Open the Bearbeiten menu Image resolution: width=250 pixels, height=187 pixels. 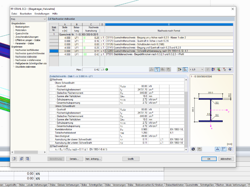26,14
